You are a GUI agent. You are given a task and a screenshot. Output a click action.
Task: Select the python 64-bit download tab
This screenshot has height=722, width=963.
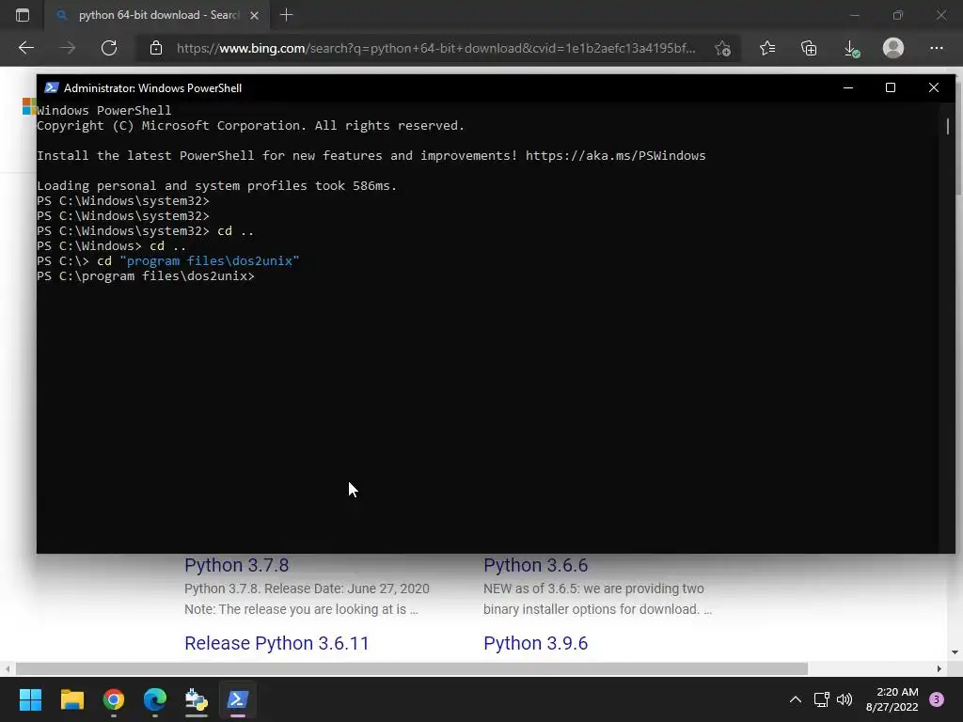(x=157, y=15)
